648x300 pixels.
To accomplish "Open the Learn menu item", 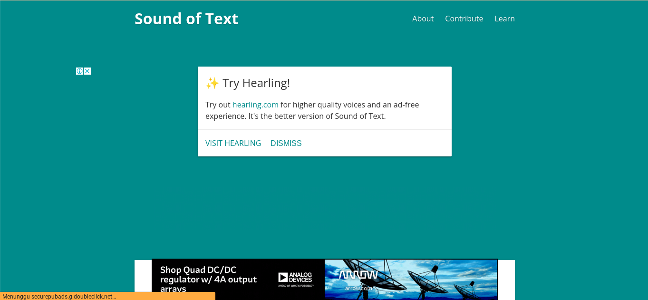I will click(504, 19).
